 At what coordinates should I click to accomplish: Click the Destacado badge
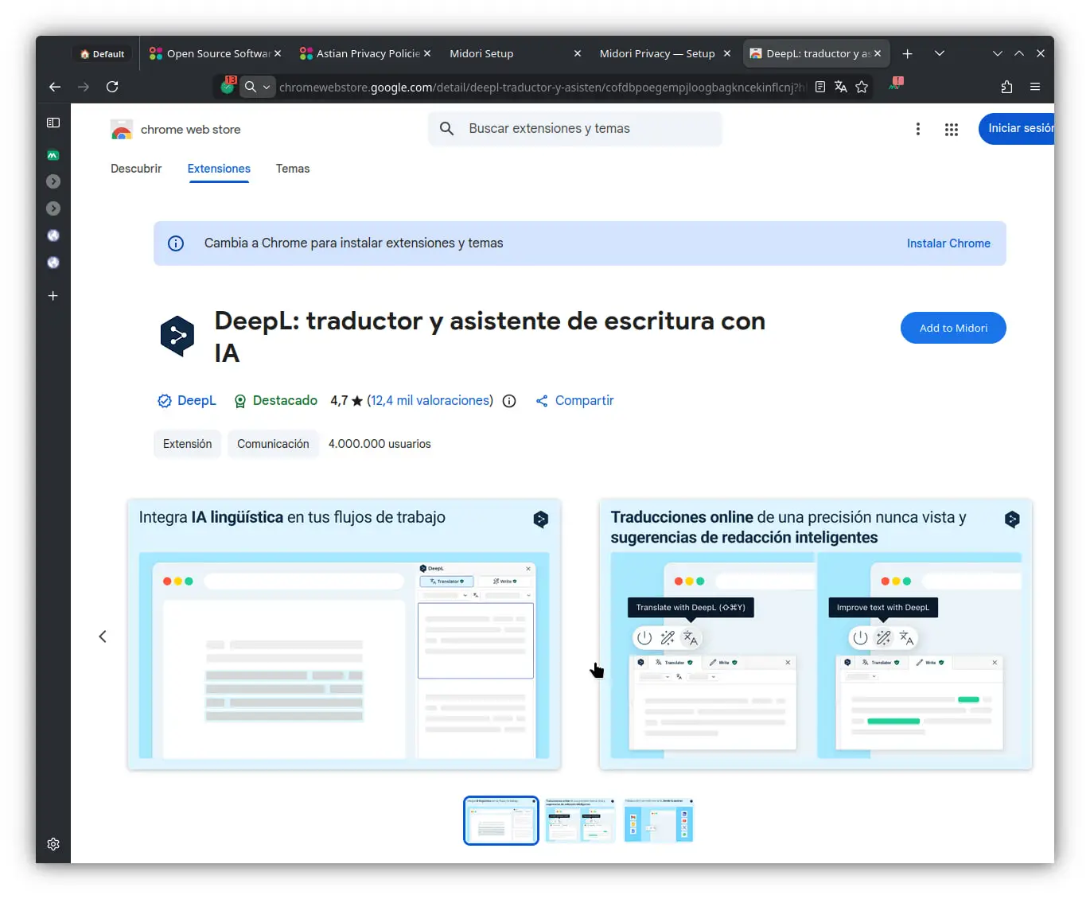276,400
